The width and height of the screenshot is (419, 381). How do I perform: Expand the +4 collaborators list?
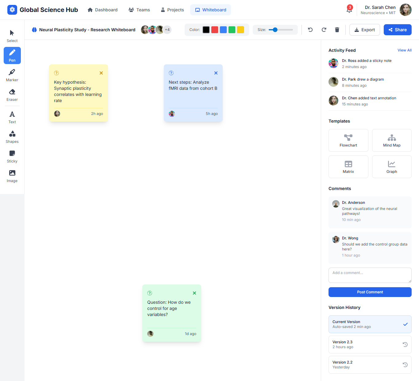point(167,30)
